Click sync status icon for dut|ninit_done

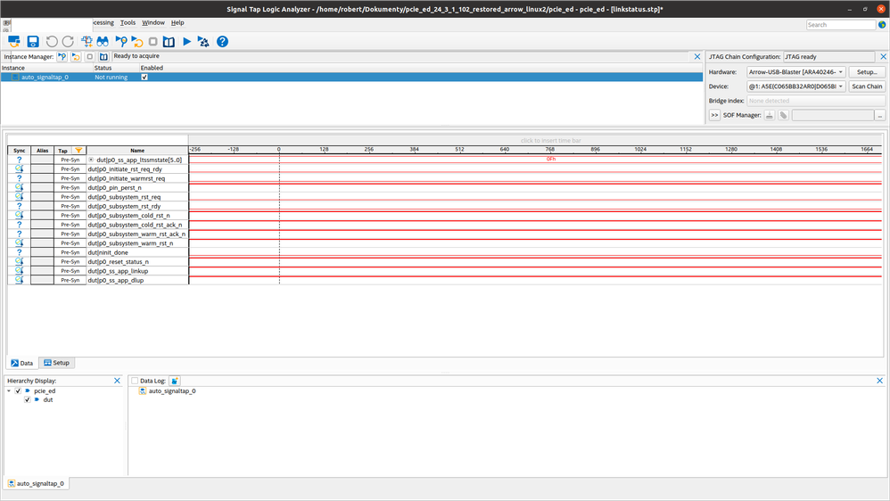[19, 252]
